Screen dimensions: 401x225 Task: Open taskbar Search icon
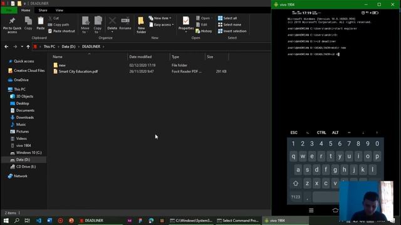click(17, 221)
